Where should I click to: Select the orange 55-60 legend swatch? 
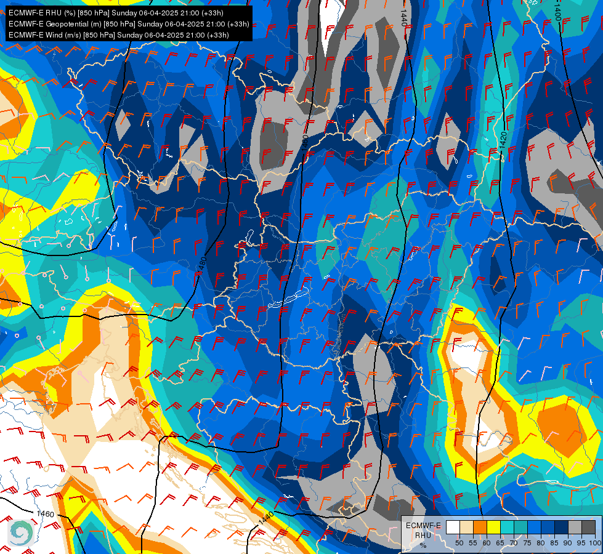tap(480, 527)
